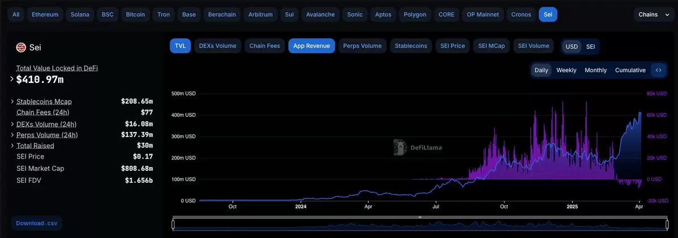Select the Solana chain tab
Screen dimensions: 678x238
point(80,15)
